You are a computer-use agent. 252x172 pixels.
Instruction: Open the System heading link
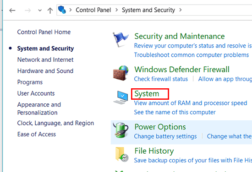pos(147,93)
